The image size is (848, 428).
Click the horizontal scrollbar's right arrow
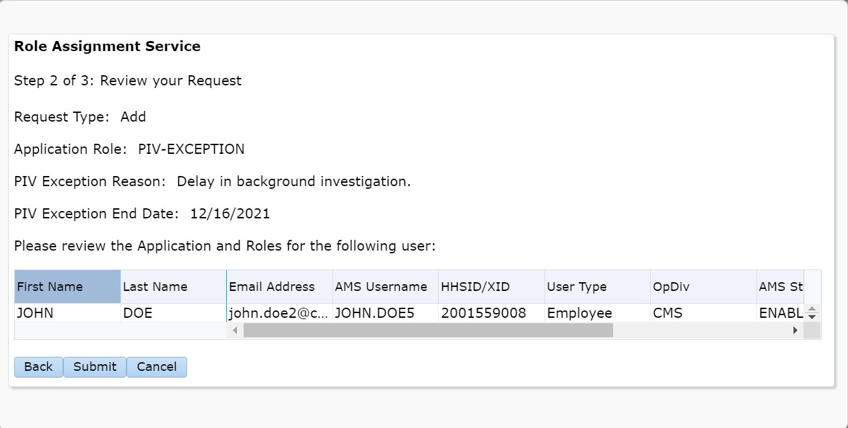(x=795, y=331)
